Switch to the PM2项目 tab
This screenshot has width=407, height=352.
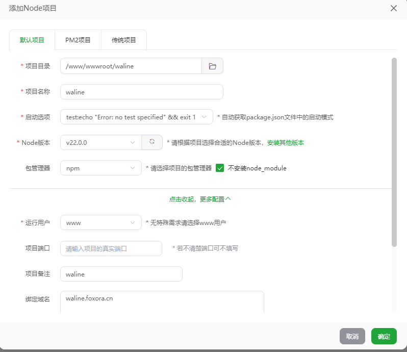coord(78,40)
